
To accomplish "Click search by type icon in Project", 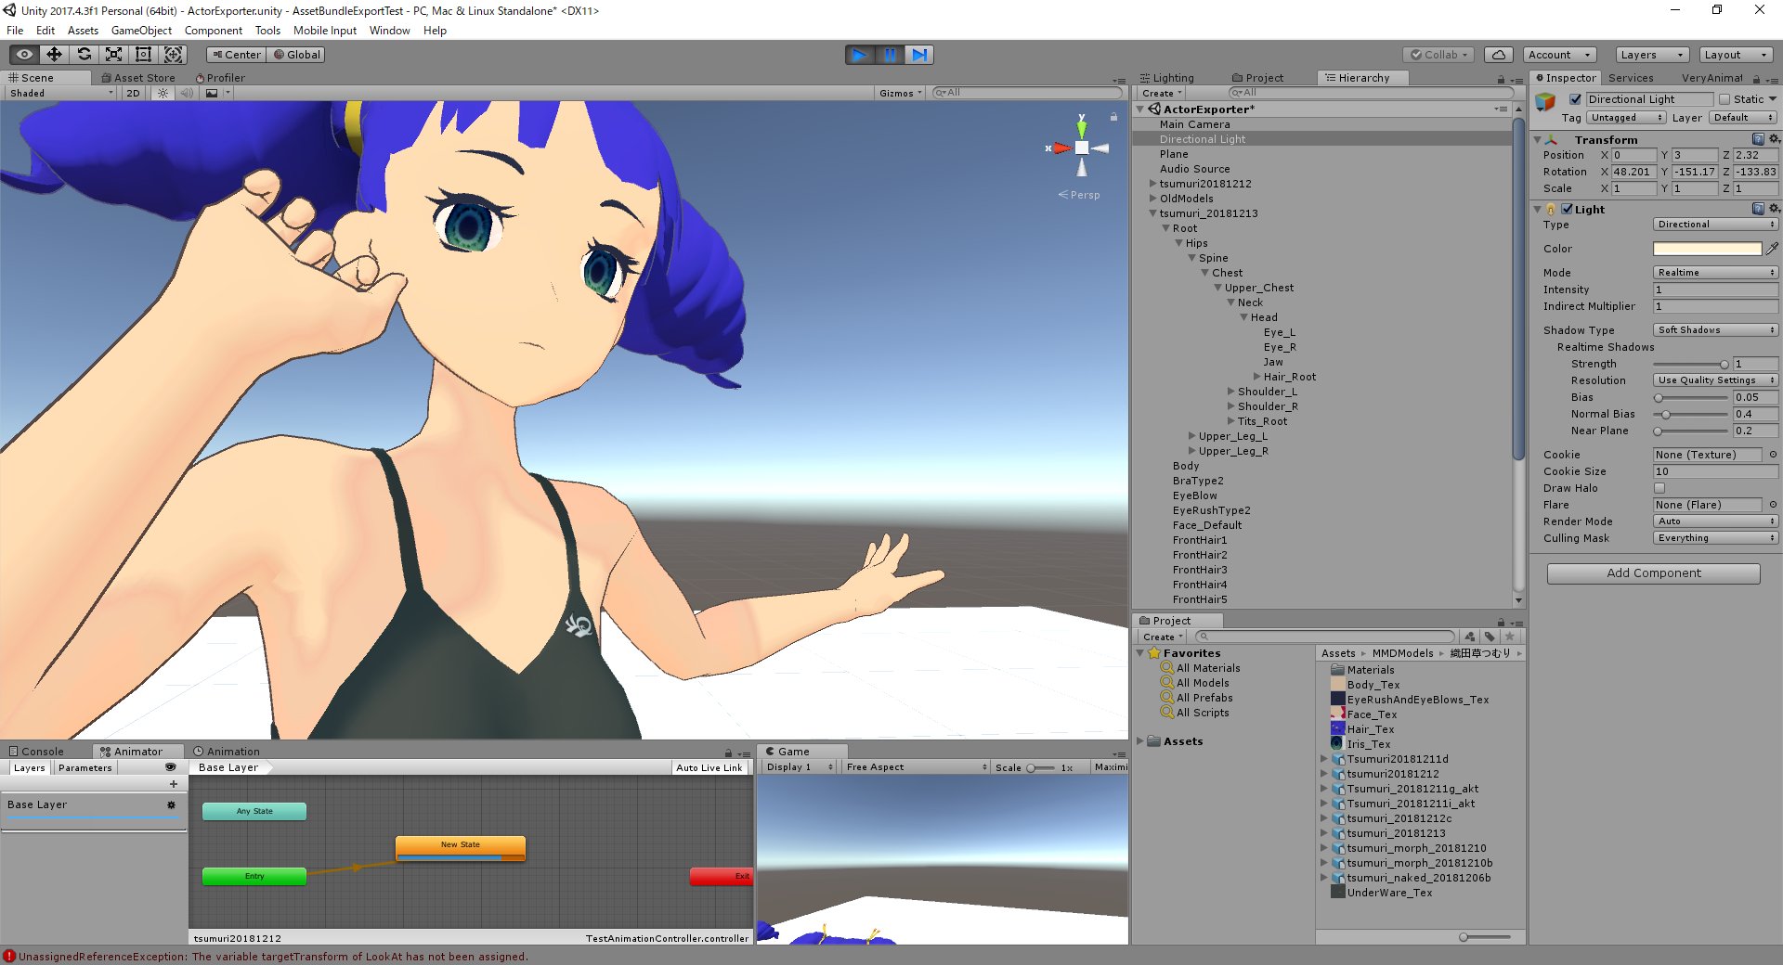I will [1470, 637].
